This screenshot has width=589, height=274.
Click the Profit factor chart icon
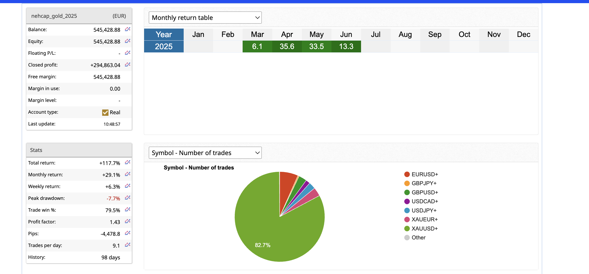[128, 221]
